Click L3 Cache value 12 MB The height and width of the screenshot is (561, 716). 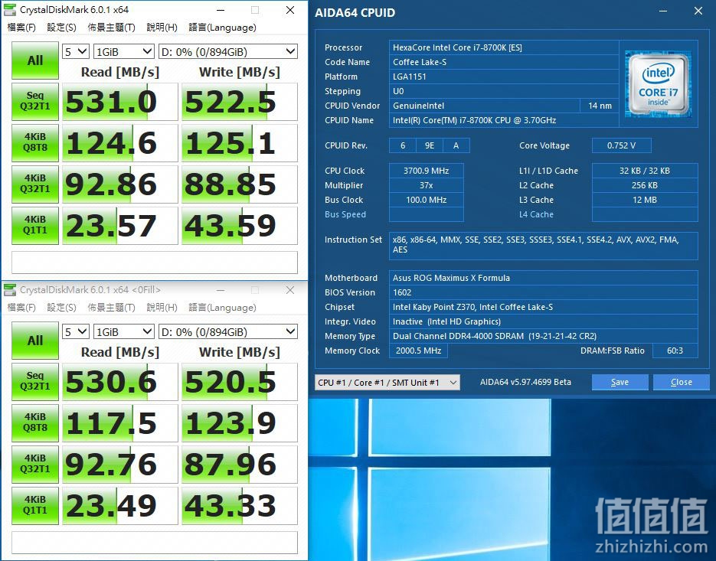[x=645, y=200]
